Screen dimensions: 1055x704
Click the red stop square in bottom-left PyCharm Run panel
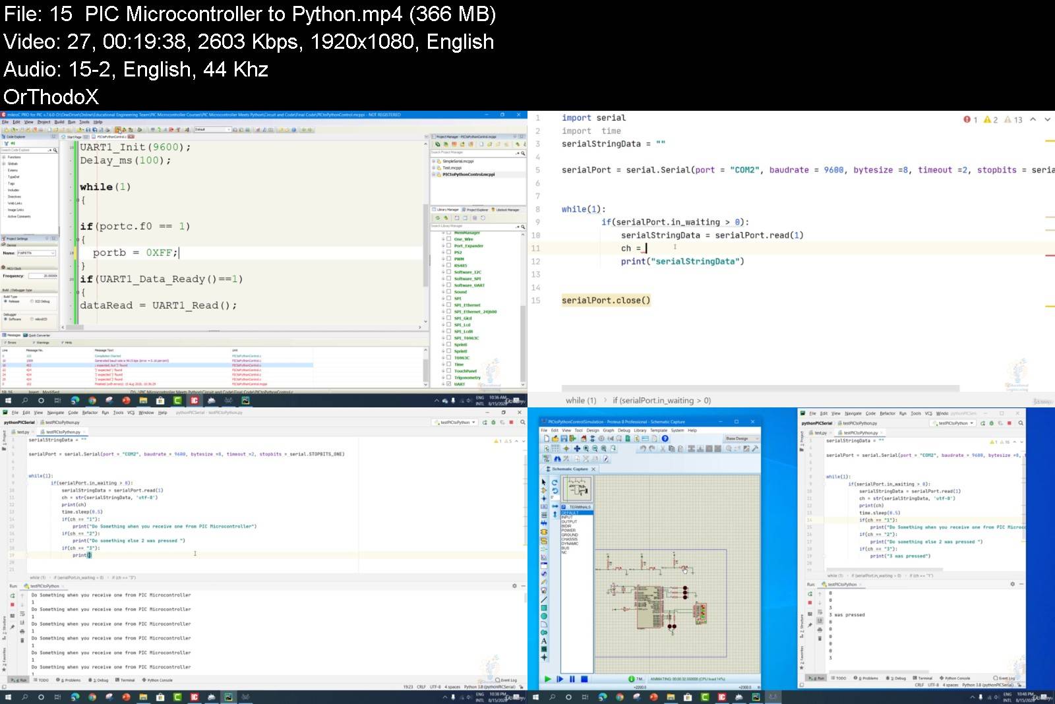coord(13,604)
